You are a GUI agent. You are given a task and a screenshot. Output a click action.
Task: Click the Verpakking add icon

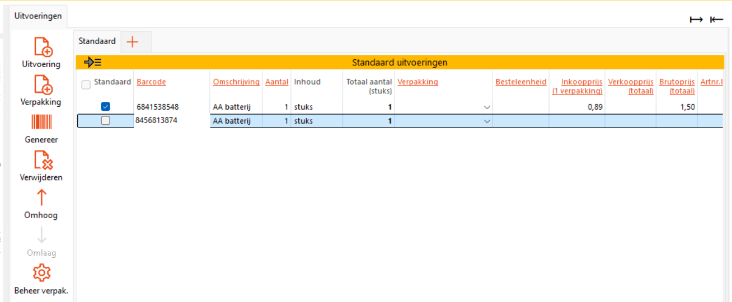coord(43,85)
